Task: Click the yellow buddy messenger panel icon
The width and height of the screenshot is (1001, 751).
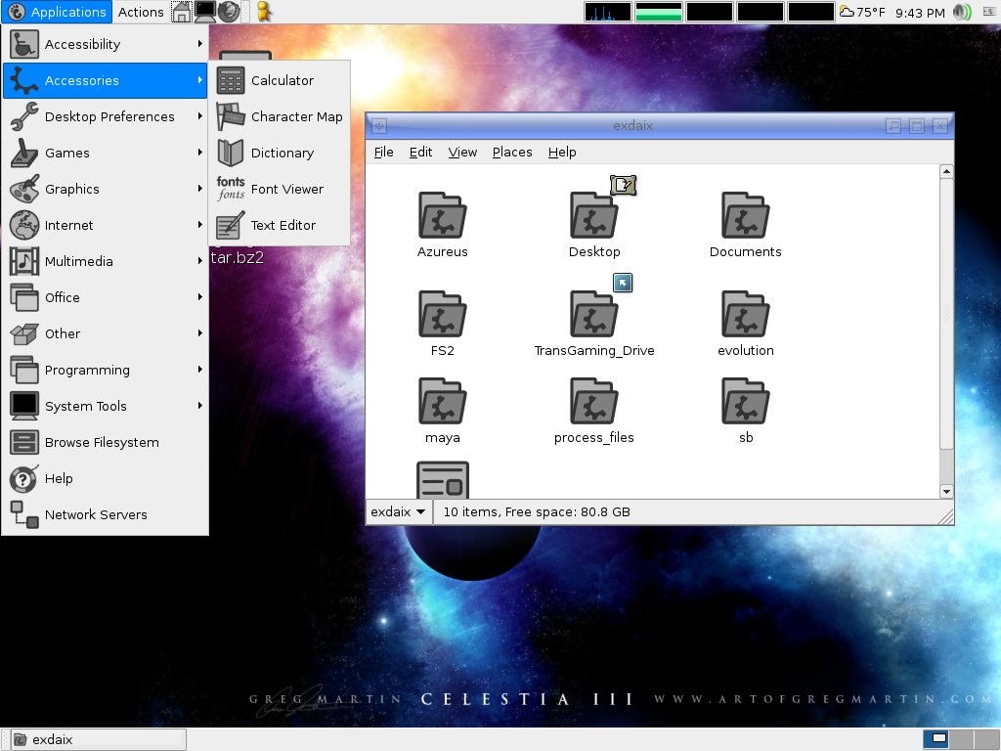Action: click(264, 12)
